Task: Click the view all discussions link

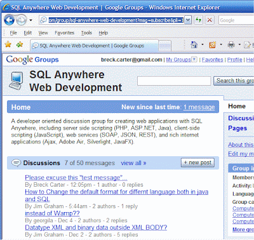Action: click(x=133, y=163)
